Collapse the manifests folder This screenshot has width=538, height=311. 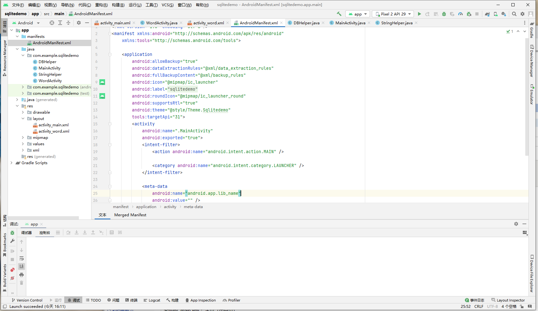(17, 37)
